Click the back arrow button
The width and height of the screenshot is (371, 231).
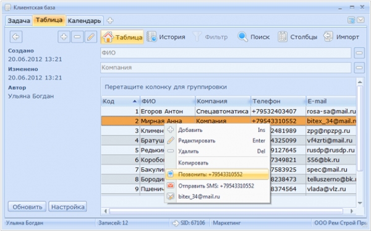coord(16,37)
